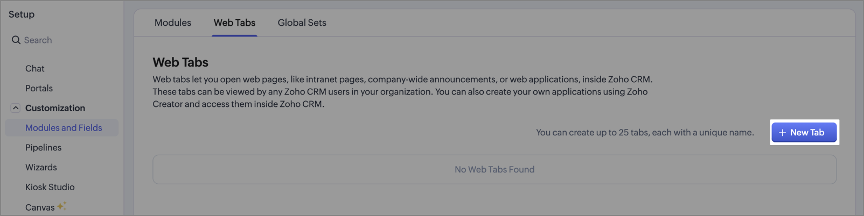The width and height of the screenshot is (864, 216).
Task: Select the Customization section label
Action: [55, 108]
